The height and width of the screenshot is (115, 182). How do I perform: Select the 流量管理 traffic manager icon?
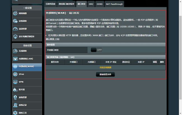(x=15, y=29)
